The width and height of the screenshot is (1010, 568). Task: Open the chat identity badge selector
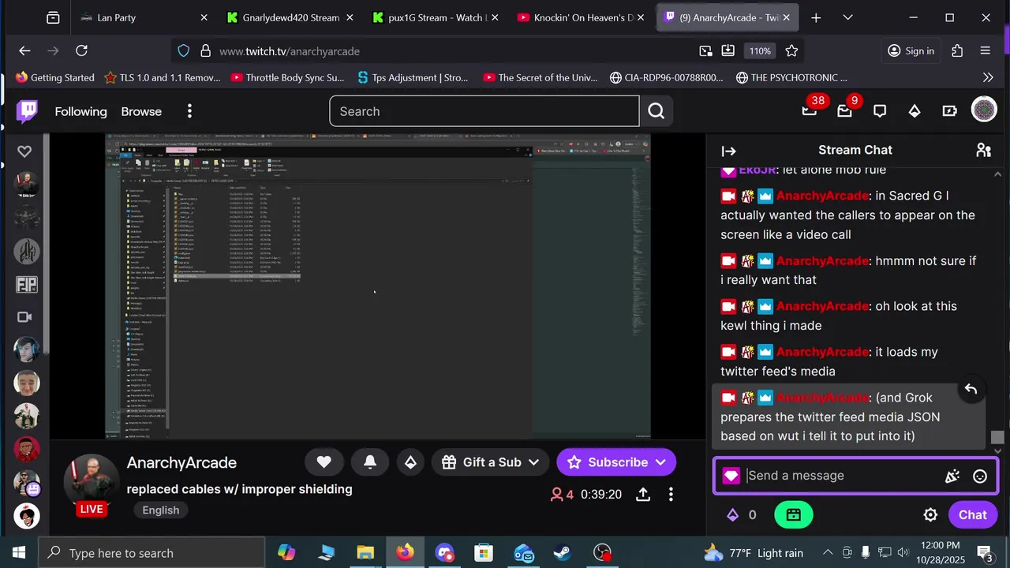(x=731, y=476)
